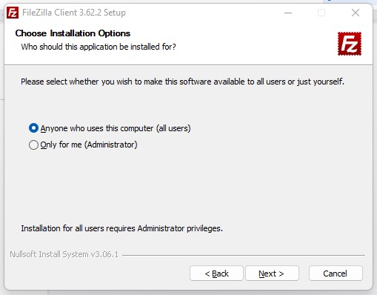
Task: Click the empty title bar area before minimize
Action: [x=202, y=13]
